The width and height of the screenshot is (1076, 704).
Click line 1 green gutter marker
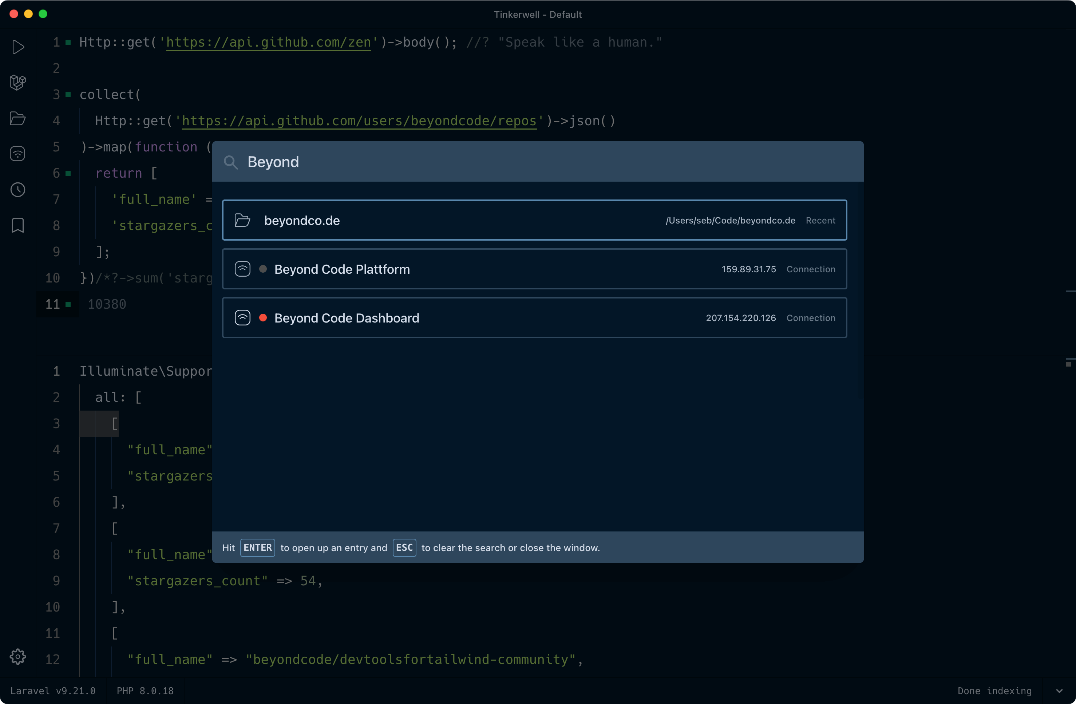(68, 42)
